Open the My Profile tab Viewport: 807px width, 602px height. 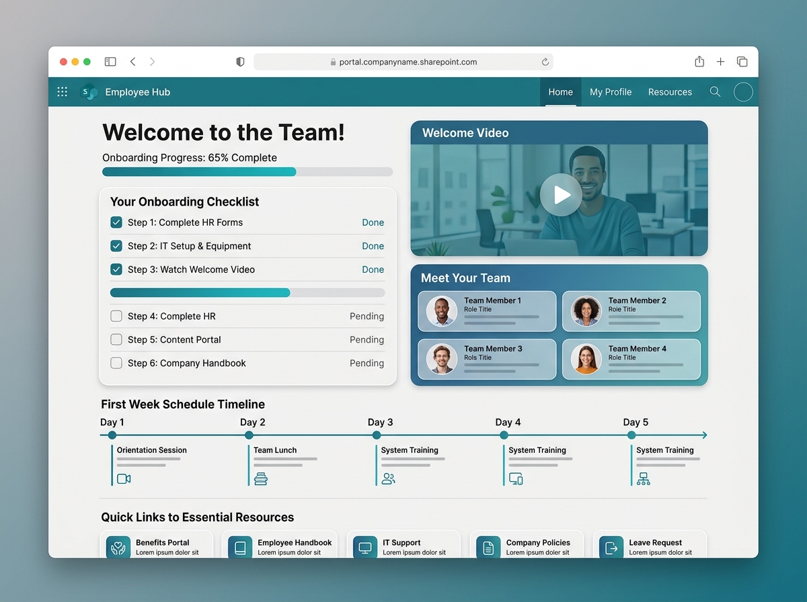coord(611,92)
